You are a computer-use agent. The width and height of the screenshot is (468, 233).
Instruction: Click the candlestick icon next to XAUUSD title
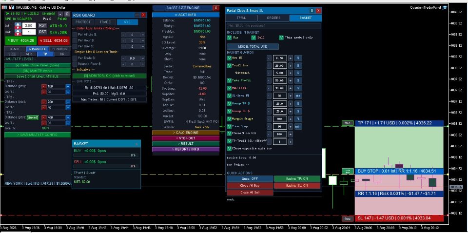11,7
